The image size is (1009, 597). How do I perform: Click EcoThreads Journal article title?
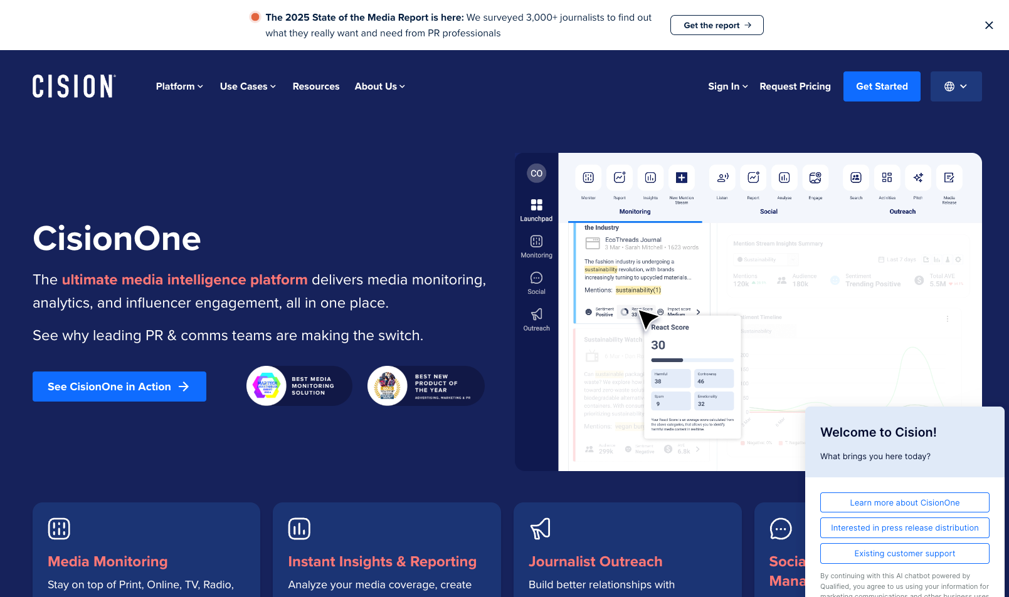(x=633, y=240)
